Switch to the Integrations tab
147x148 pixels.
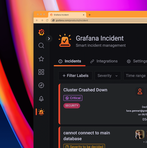click(104, 61)
